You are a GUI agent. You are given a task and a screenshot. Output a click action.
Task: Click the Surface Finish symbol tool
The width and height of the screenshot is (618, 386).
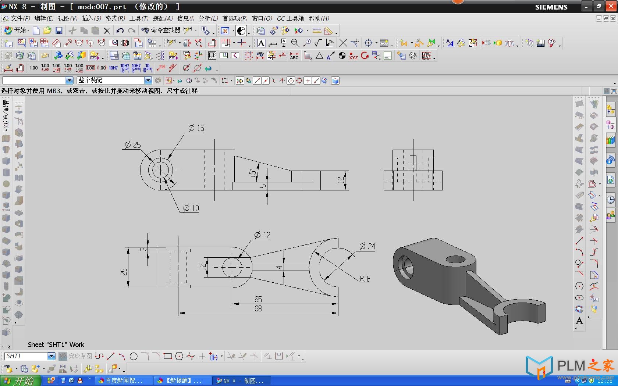[318, 43]
